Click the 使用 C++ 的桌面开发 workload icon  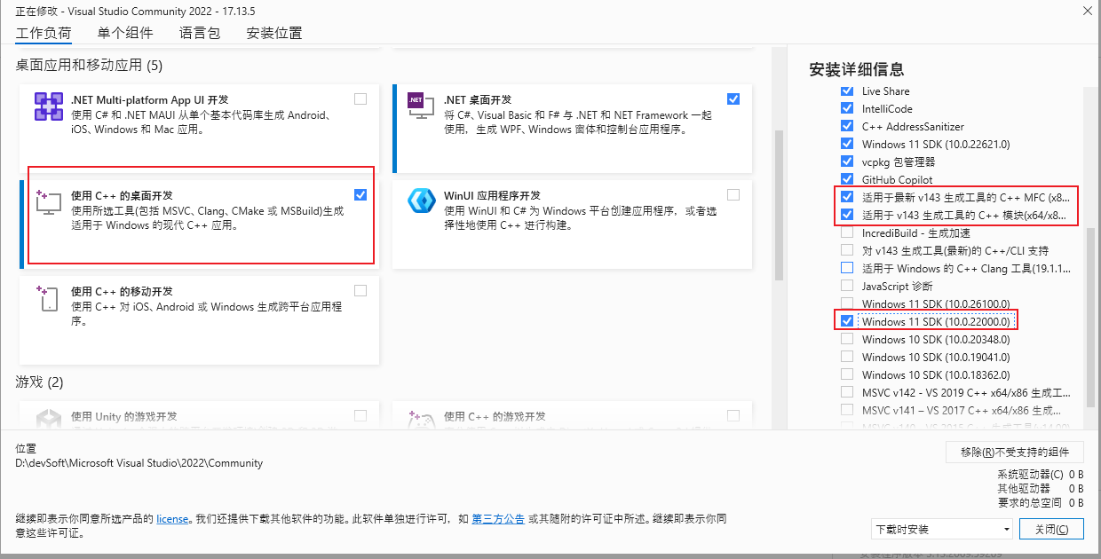point(48,202)
